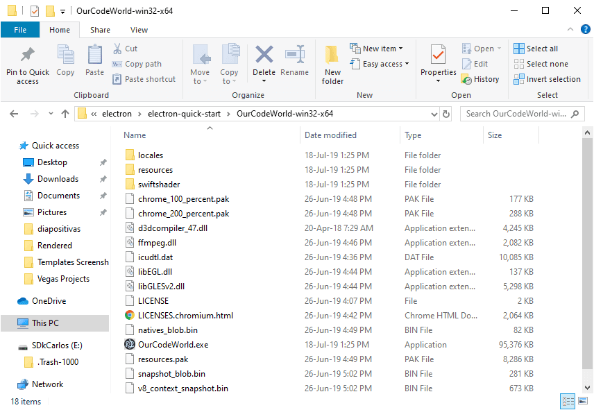Click the electron-quick-start breadcrumb
This screenshot has height=410, width=594.
[x=184, y=114]
